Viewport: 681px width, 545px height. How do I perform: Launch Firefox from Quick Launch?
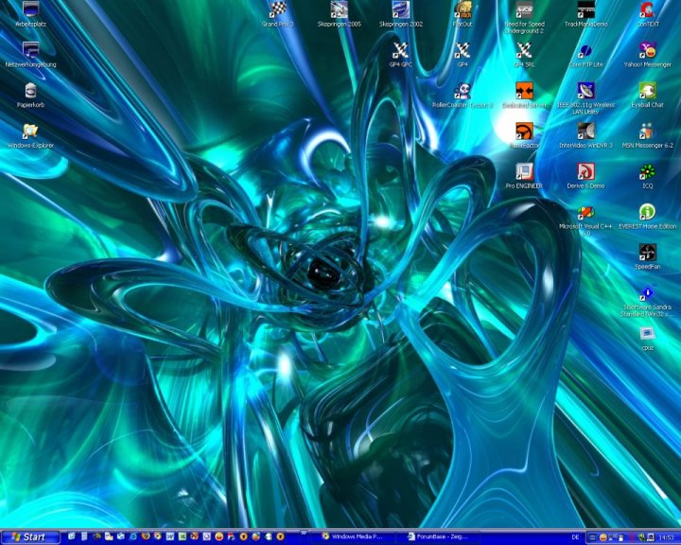[146, 536]
